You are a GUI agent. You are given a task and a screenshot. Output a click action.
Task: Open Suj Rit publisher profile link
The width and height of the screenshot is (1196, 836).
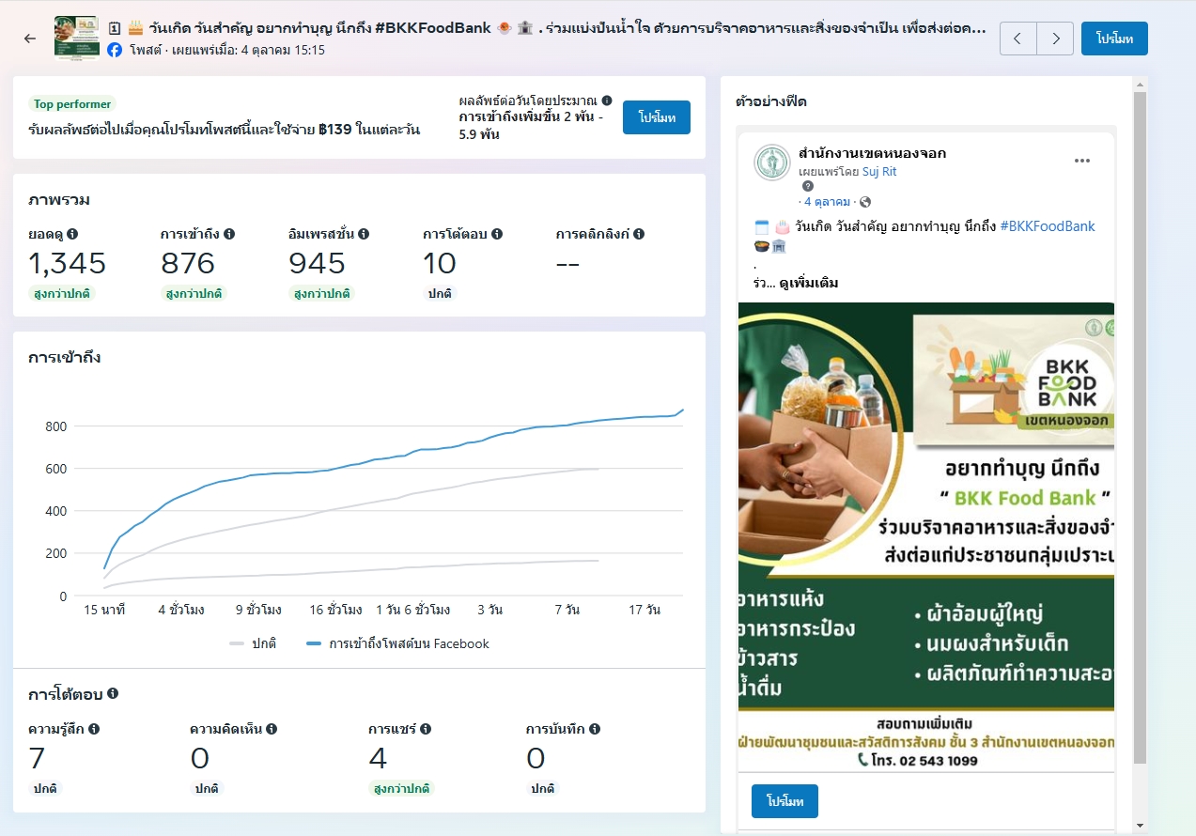point(879,172)
